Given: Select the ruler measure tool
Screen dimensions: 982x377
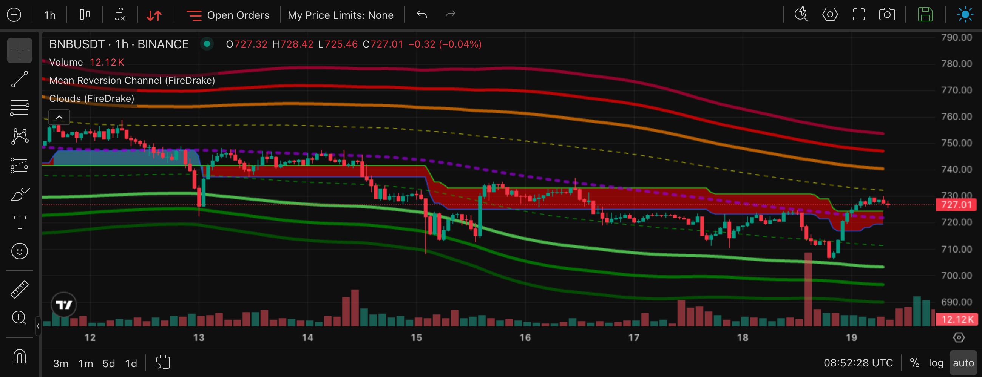Looking at the screenshot, I should [19, 289].
